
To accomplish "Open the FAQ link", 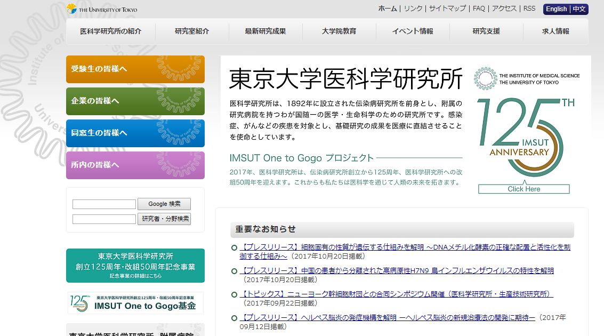I will tap(479, 9).
